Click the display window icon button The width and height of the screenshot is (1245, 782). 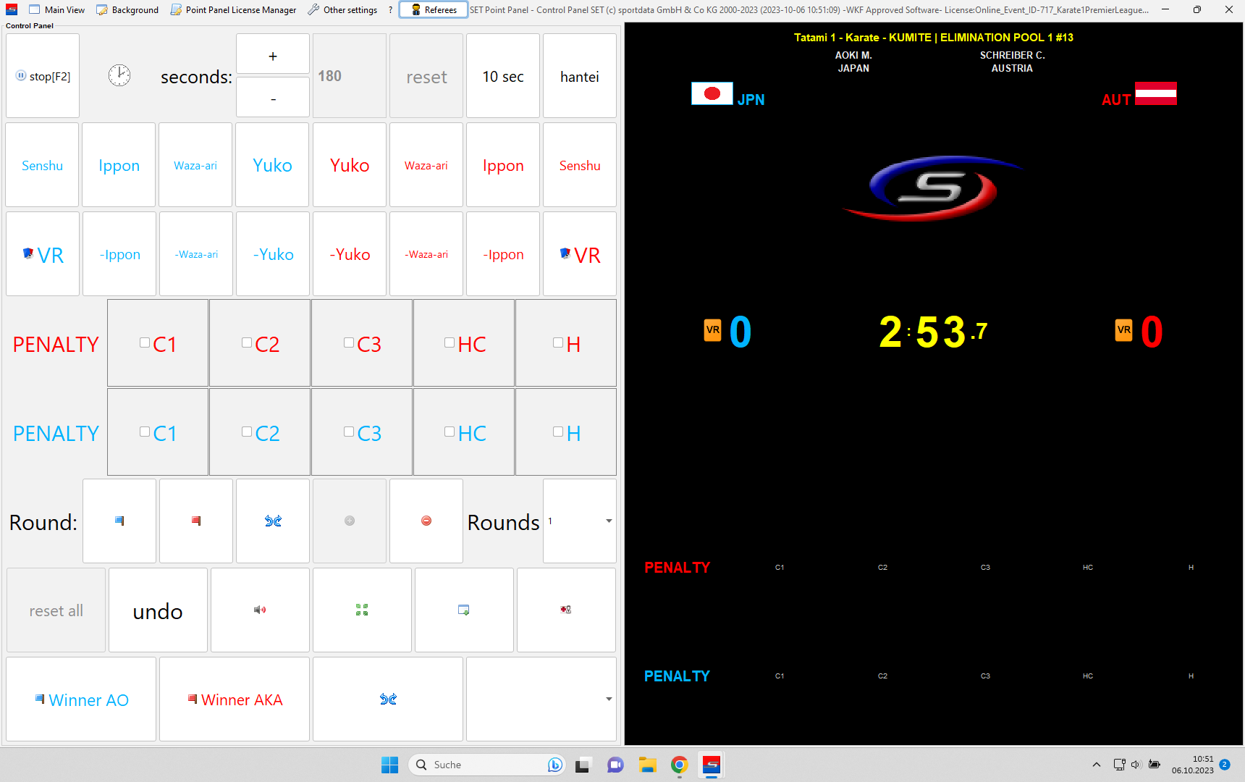click(464, 610)
